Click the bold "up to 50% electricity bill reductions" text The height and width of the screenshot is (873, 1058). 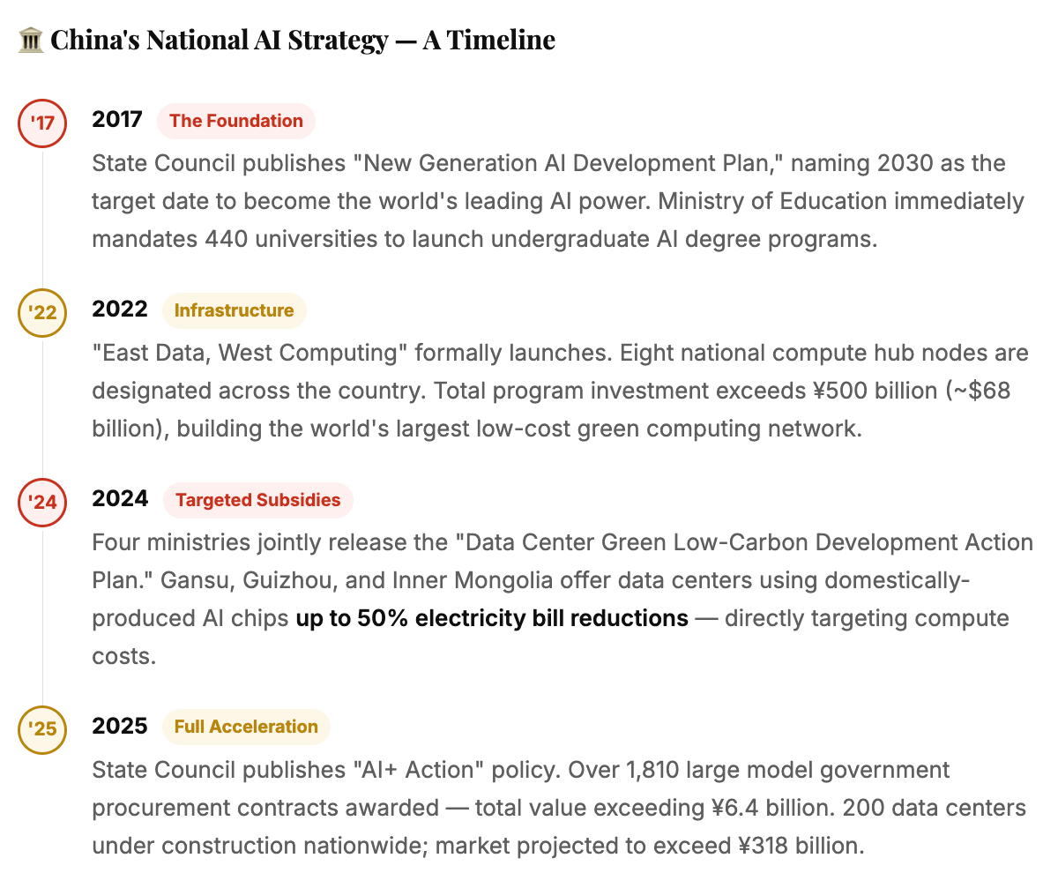point(492,618)
